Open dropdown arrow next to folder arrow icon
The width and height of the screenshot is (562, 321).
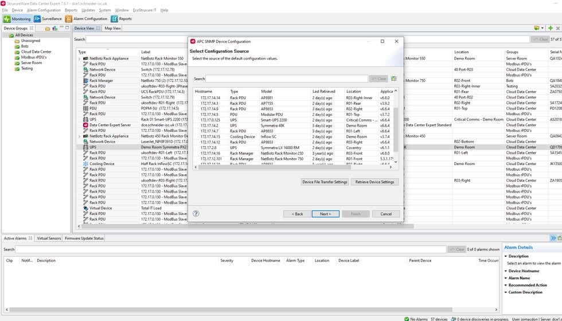pos(543,28)
